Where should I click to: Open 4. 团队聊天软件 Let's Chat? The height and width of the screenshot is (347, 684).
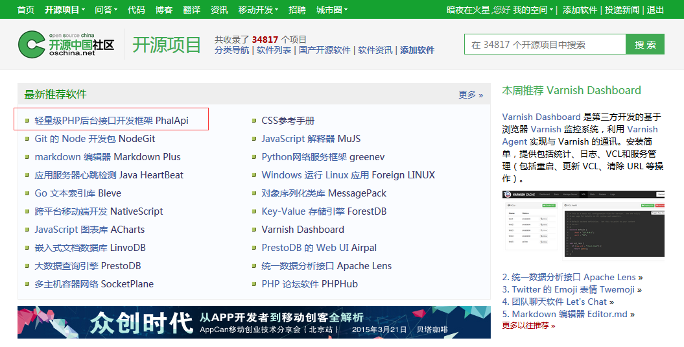pos(558,302)
